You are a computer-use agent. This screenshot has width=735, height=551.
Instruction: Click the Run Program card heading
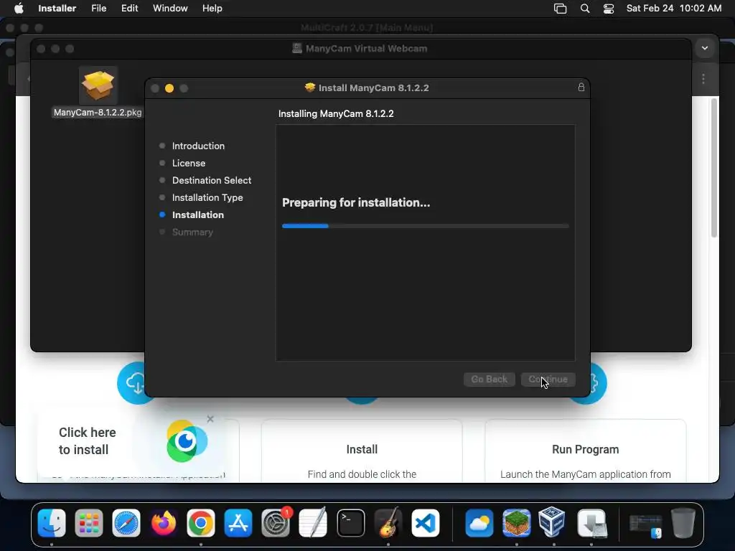click(x=586, y=449)
